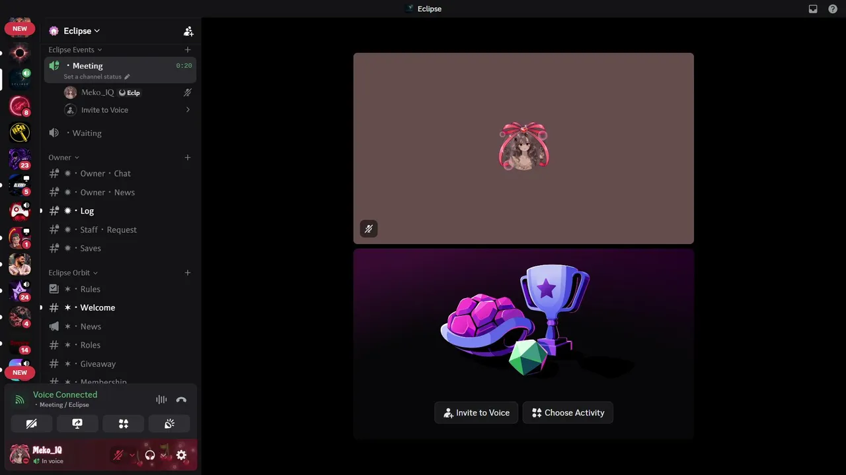Click Invite to Voice in sidebar list
Screen dimensions: 846x475
click(104, 110)
